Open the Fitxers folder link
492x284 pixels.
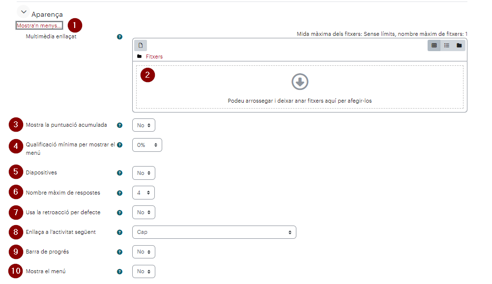point(154,57)
